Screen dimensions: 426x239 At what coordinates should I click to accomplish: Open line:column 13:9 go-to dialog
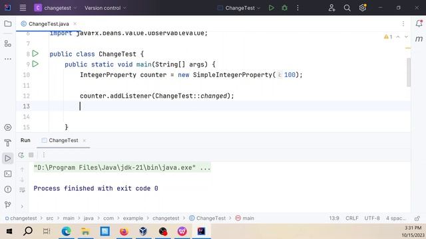[x=334, y=218]
